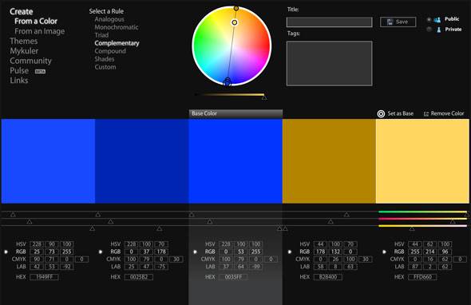The height and width of the screenshot is (305, 471).
Task: Open the Create section
Action: click(21, 12)
